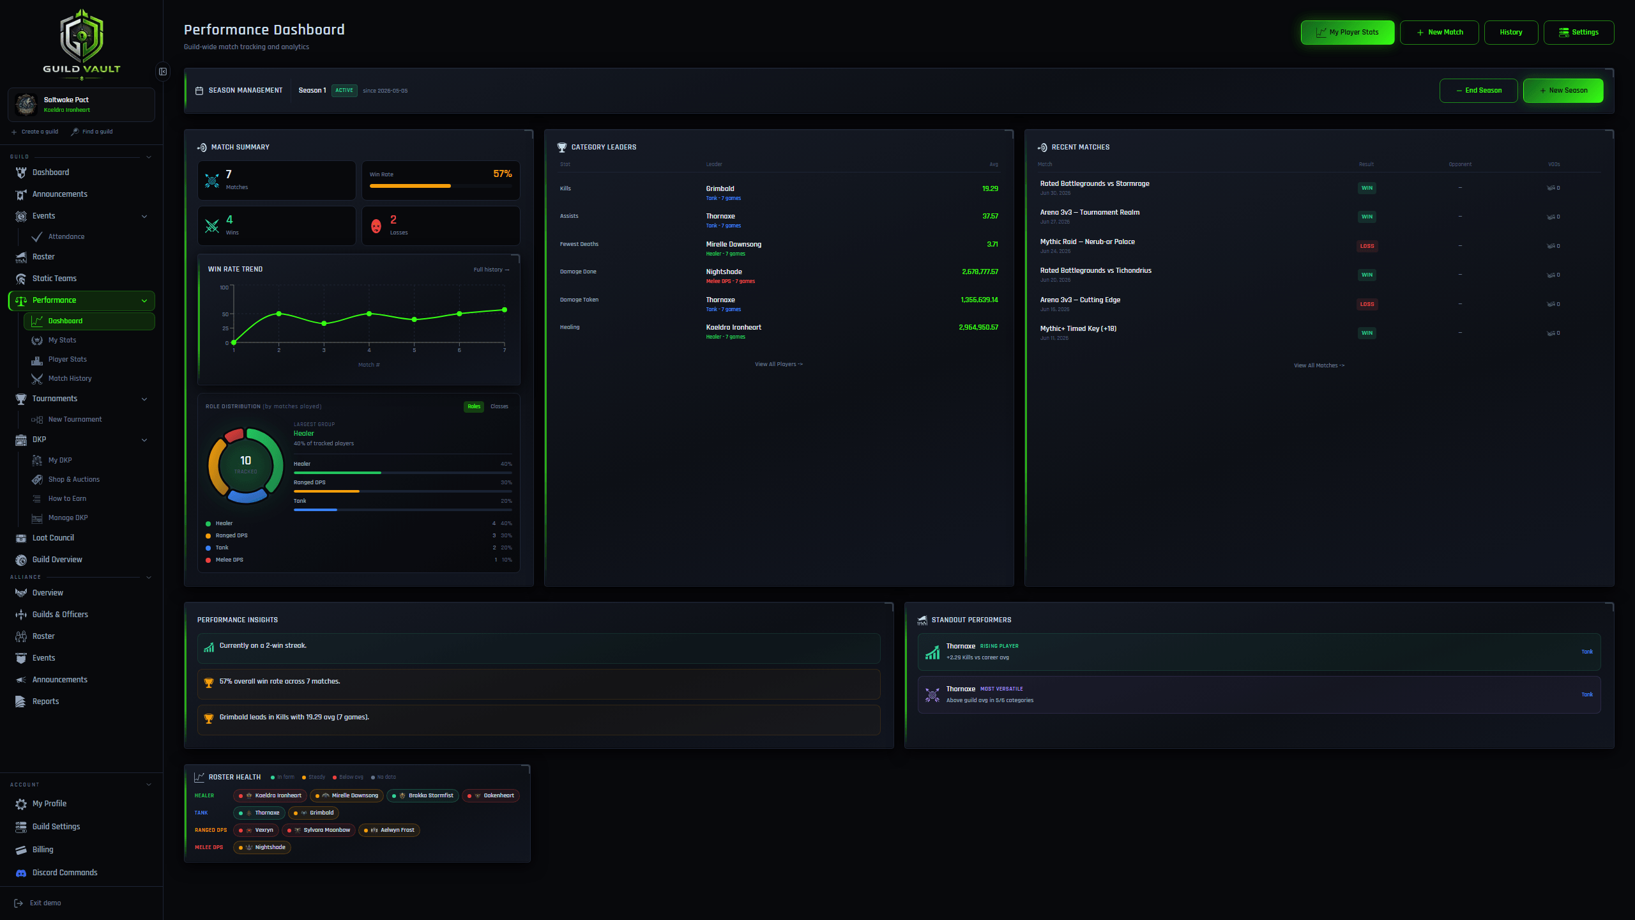The image size is (1635, 920).
Task: Start a New Season button
Action: pos(1563,91)
